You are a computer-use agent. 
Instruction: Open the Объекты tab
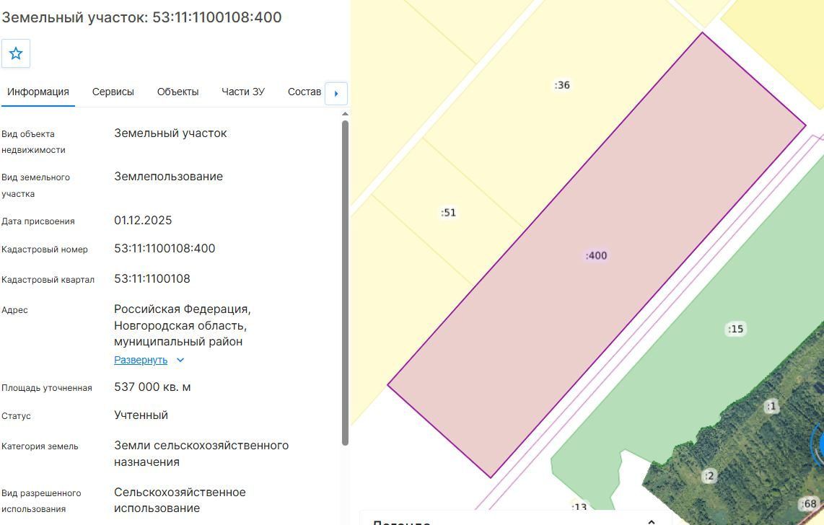pyautogui.click(x=177, y=92)
